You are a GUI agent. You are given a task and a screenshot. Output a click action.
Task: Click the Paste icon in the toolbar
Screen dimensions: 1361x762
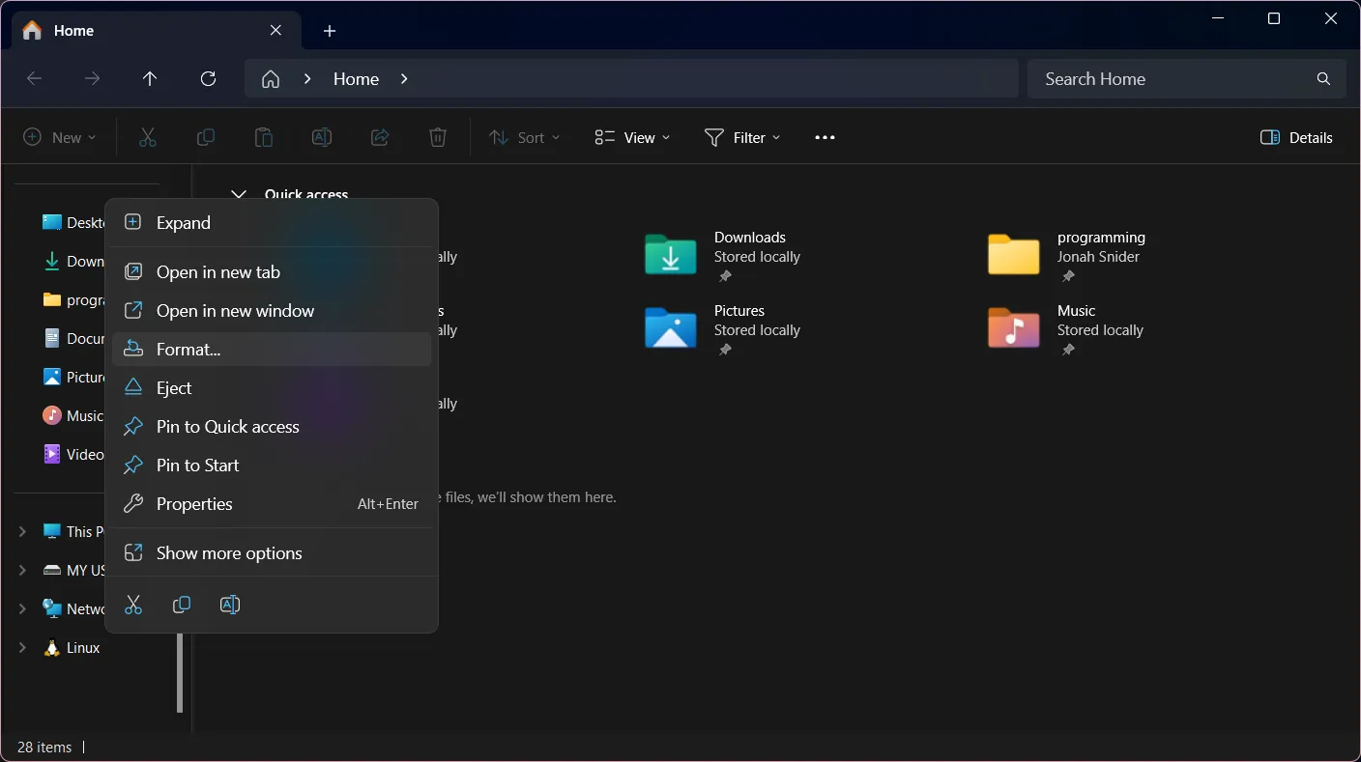click(x=263, y=137)
